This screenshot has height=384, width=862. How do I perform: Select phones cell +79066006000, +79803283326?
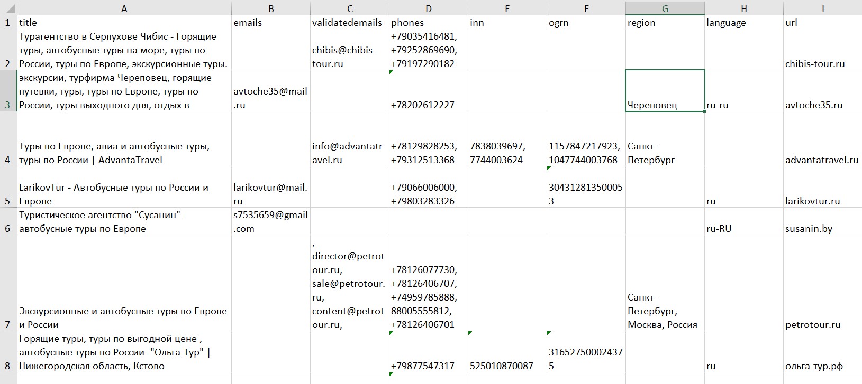click(x=429, y=187)
